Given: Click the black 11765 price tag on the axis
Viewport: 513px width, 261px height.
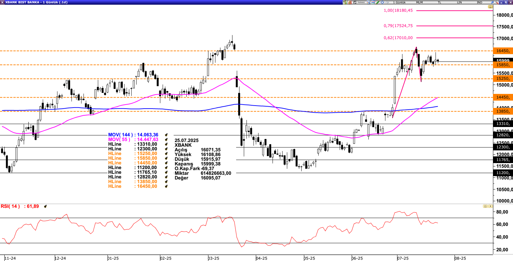Looking at the screenshot, I should pos(503,160).
